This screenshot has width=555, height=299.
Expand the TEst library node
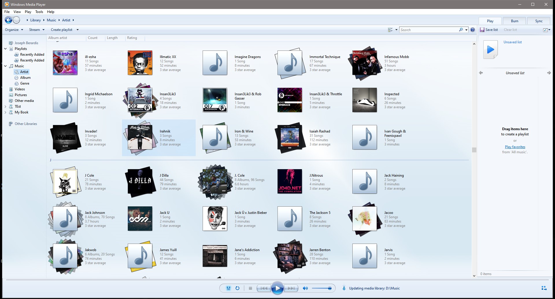pos(5,106)
